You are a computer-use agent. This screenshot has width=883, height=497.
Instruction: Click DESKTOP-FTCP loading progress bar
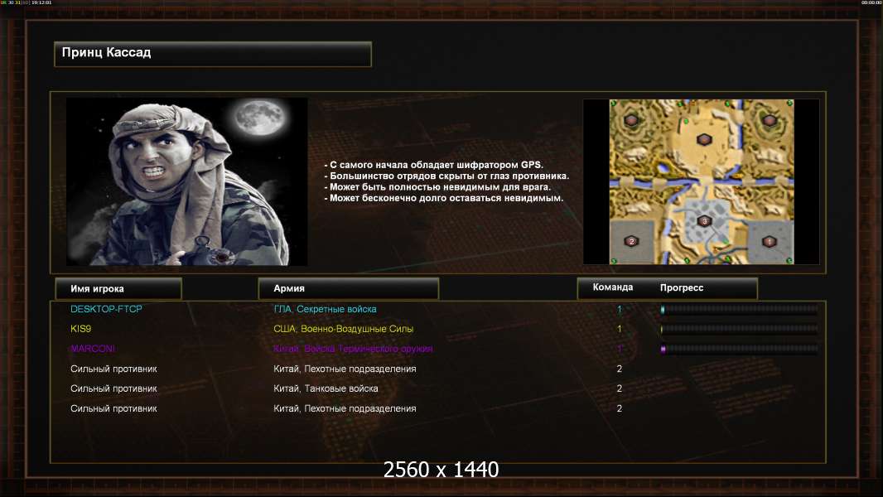tap(740, 309)
